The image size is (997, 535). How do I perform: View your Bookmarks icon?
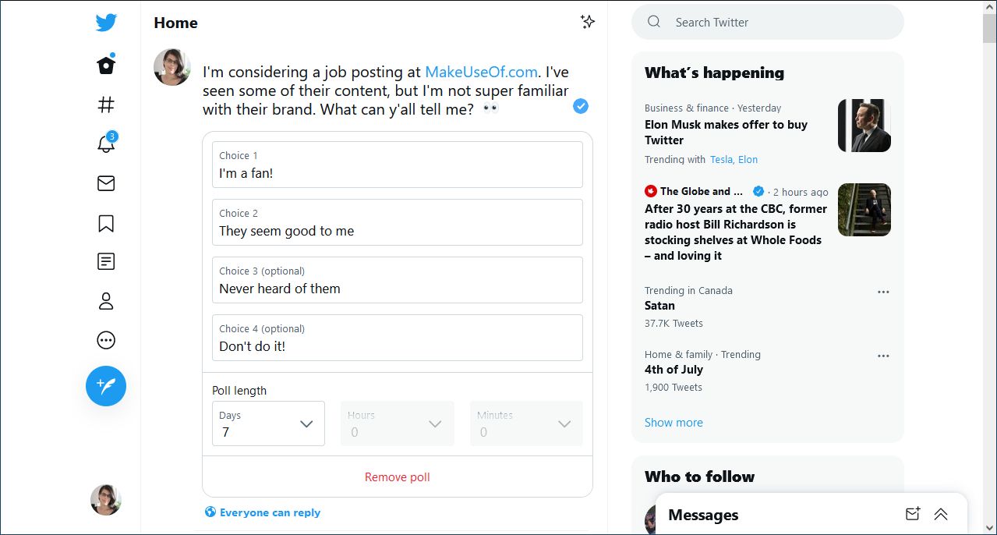(105, 222)
